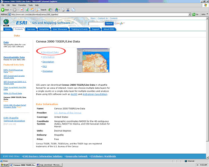
Task: Open ESRI Shapefile Technical Description link
Action: 14,119
